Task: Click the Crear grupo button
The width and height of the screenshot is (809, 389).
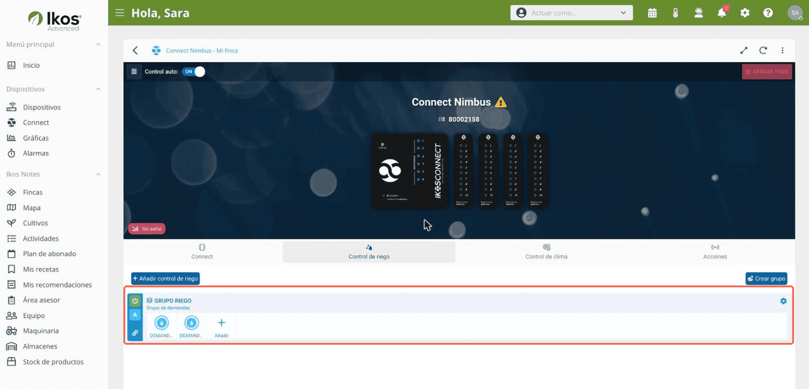Action: (766, 278)
